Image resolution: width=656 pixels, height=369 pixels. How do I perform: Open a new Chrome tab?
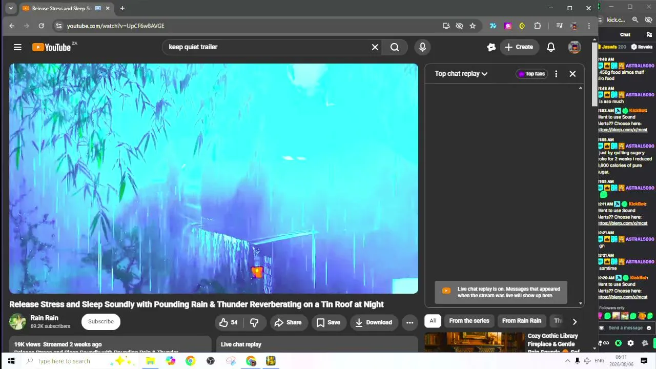point(122,8)
